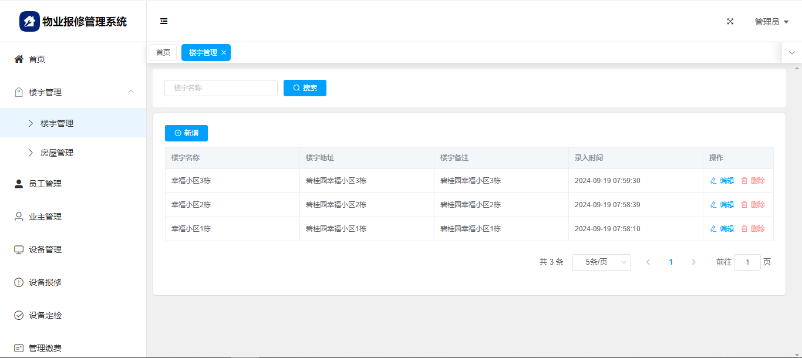
Task: Open 设备定检 from the sidebar
Action: [x=45, y=315]
